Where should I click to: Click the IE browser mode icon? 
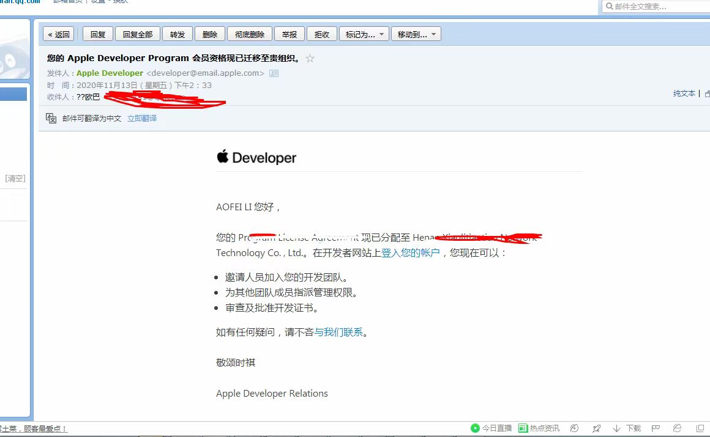677,428
